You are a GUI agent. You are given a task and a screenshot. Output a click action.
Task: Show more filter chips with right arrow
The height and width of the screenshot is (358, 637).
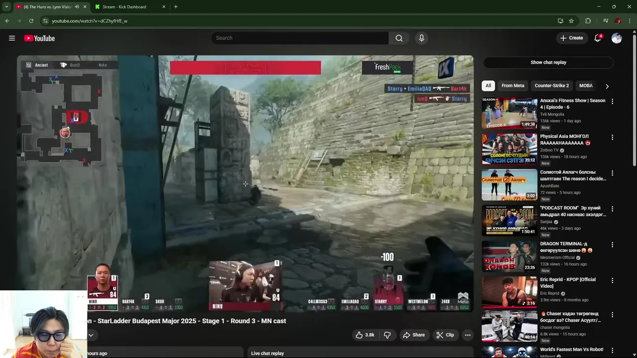coord(607,86)
